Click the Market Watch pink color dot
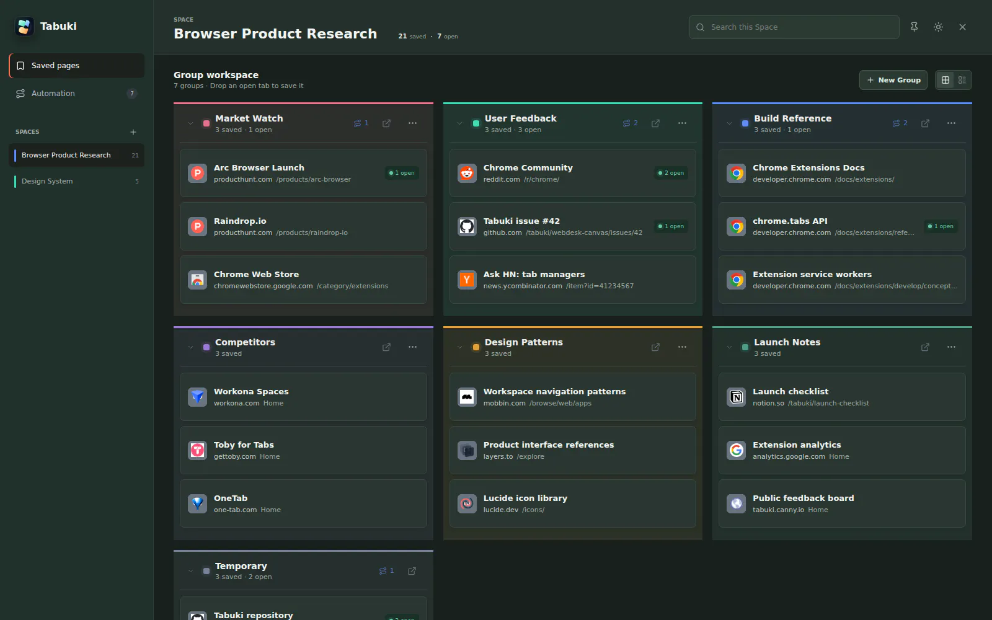 (206, 123)
